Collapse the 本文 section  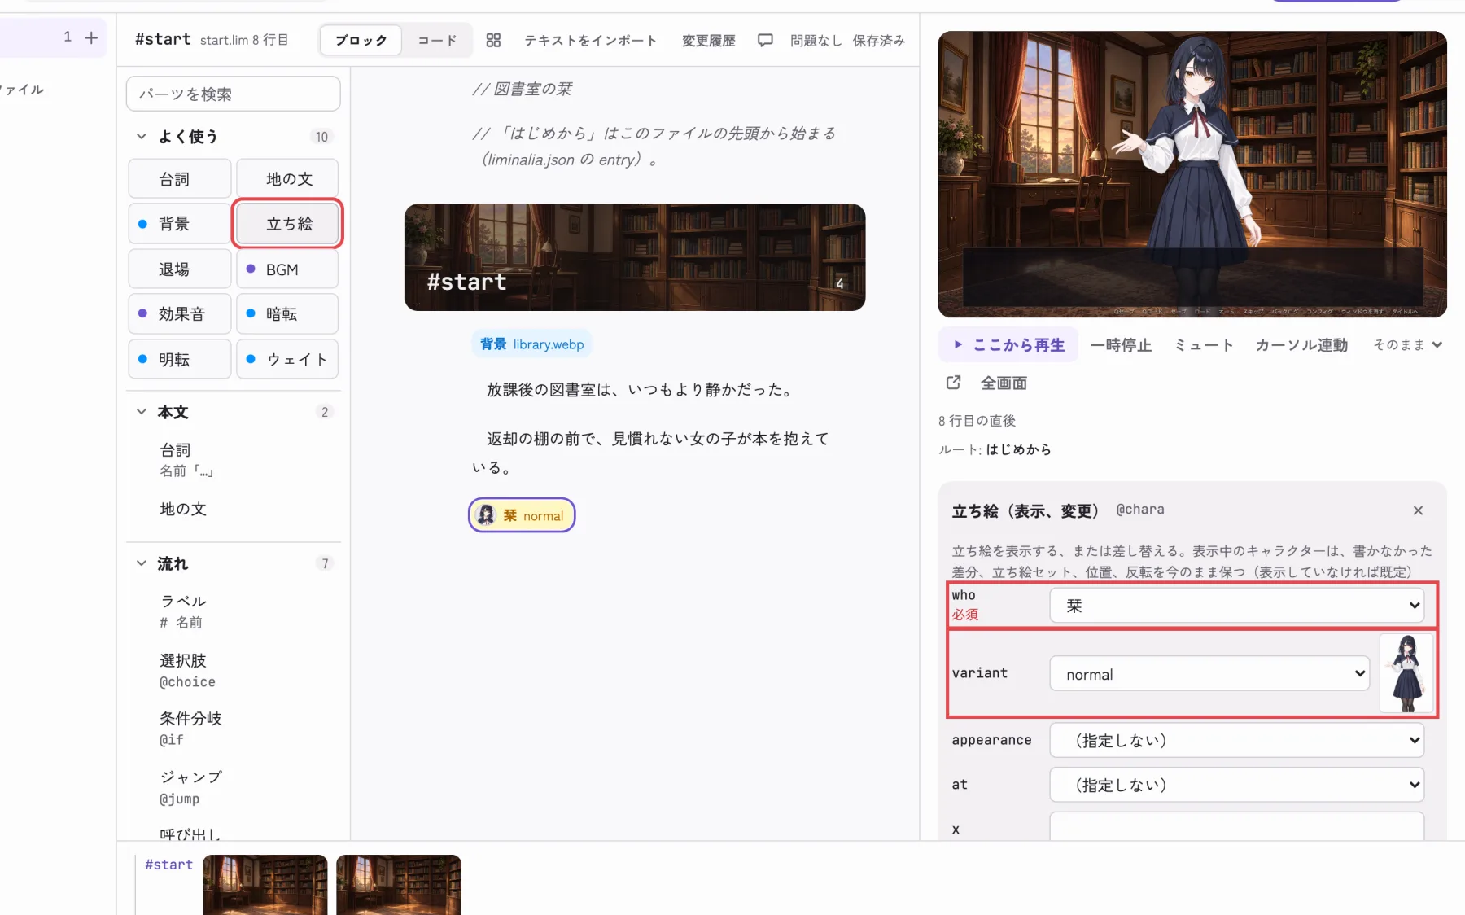pos(142,412)
